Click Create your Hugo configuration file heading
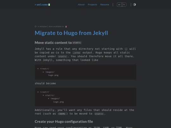This screenshot has width=171, height=128. 64,122
